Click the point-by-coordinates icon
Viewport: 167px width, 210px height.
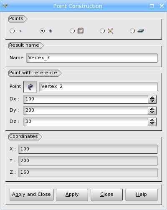[x=20, y=31]
